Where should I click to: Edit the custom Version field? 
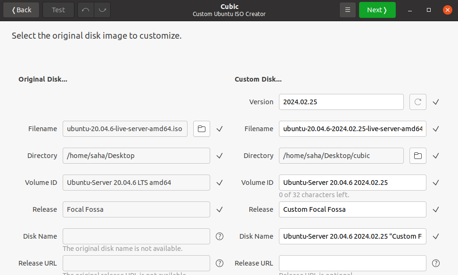(341, 102)
